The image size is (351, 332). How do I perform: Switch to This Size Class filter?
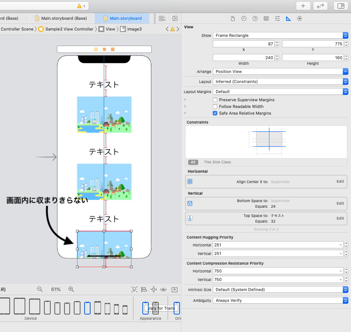click(217, 162)
